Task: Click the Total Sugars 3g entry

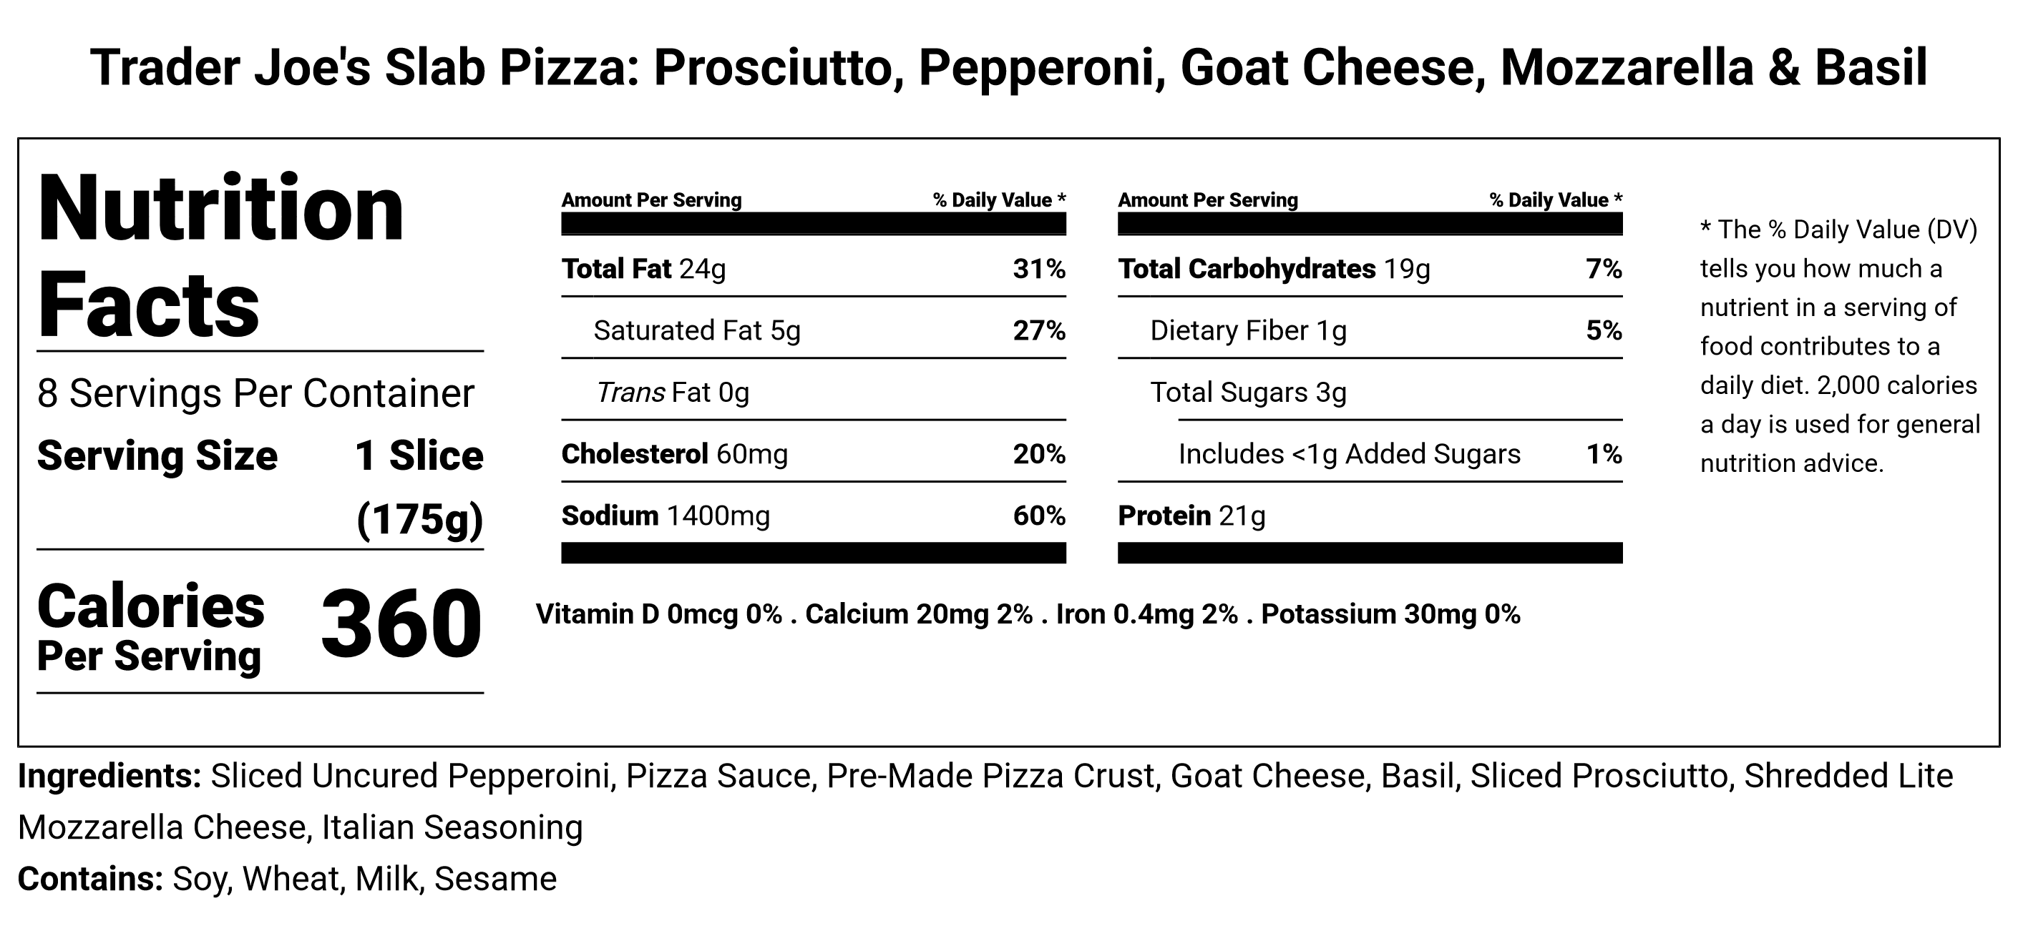Action: point(1248,392)
